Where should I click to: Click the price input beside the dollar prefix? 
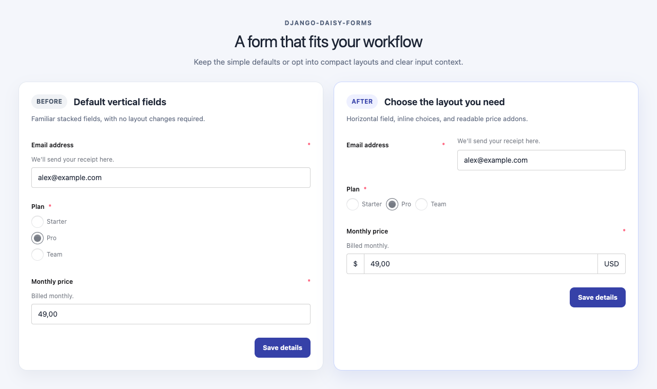pos(481,264)
